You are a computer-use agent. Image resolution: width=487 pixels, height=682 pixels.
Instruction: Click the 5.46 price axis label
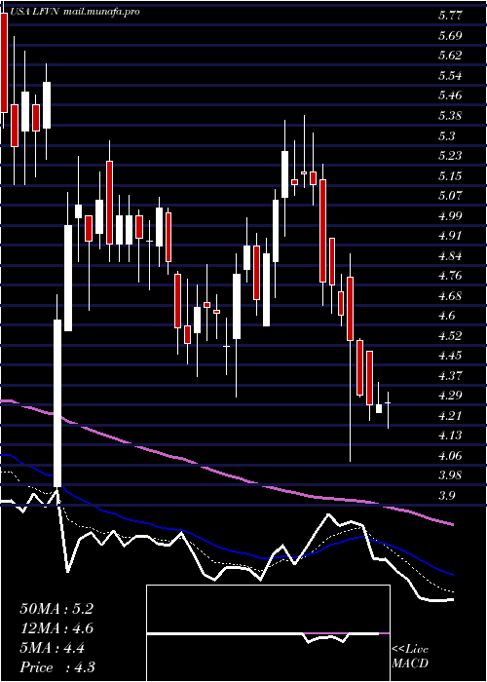pyautogui.click(x=450, y=95)
